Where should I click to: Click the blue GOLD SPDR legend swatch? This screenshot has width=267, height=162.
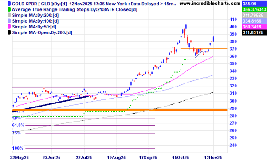[x=9, y=4]
